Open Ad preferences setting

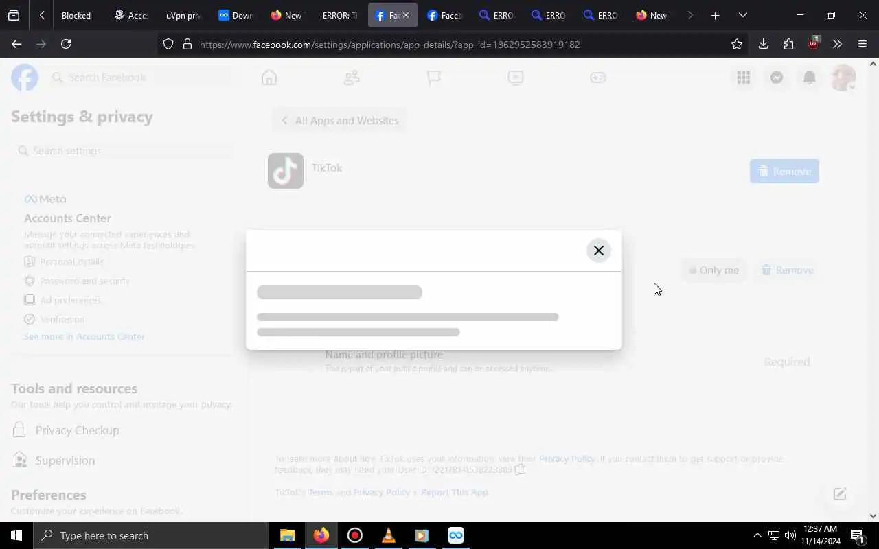click(x=62, y=300)
